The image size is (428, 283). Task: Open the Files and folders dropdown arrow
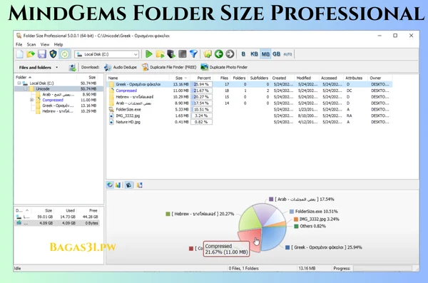57,68
